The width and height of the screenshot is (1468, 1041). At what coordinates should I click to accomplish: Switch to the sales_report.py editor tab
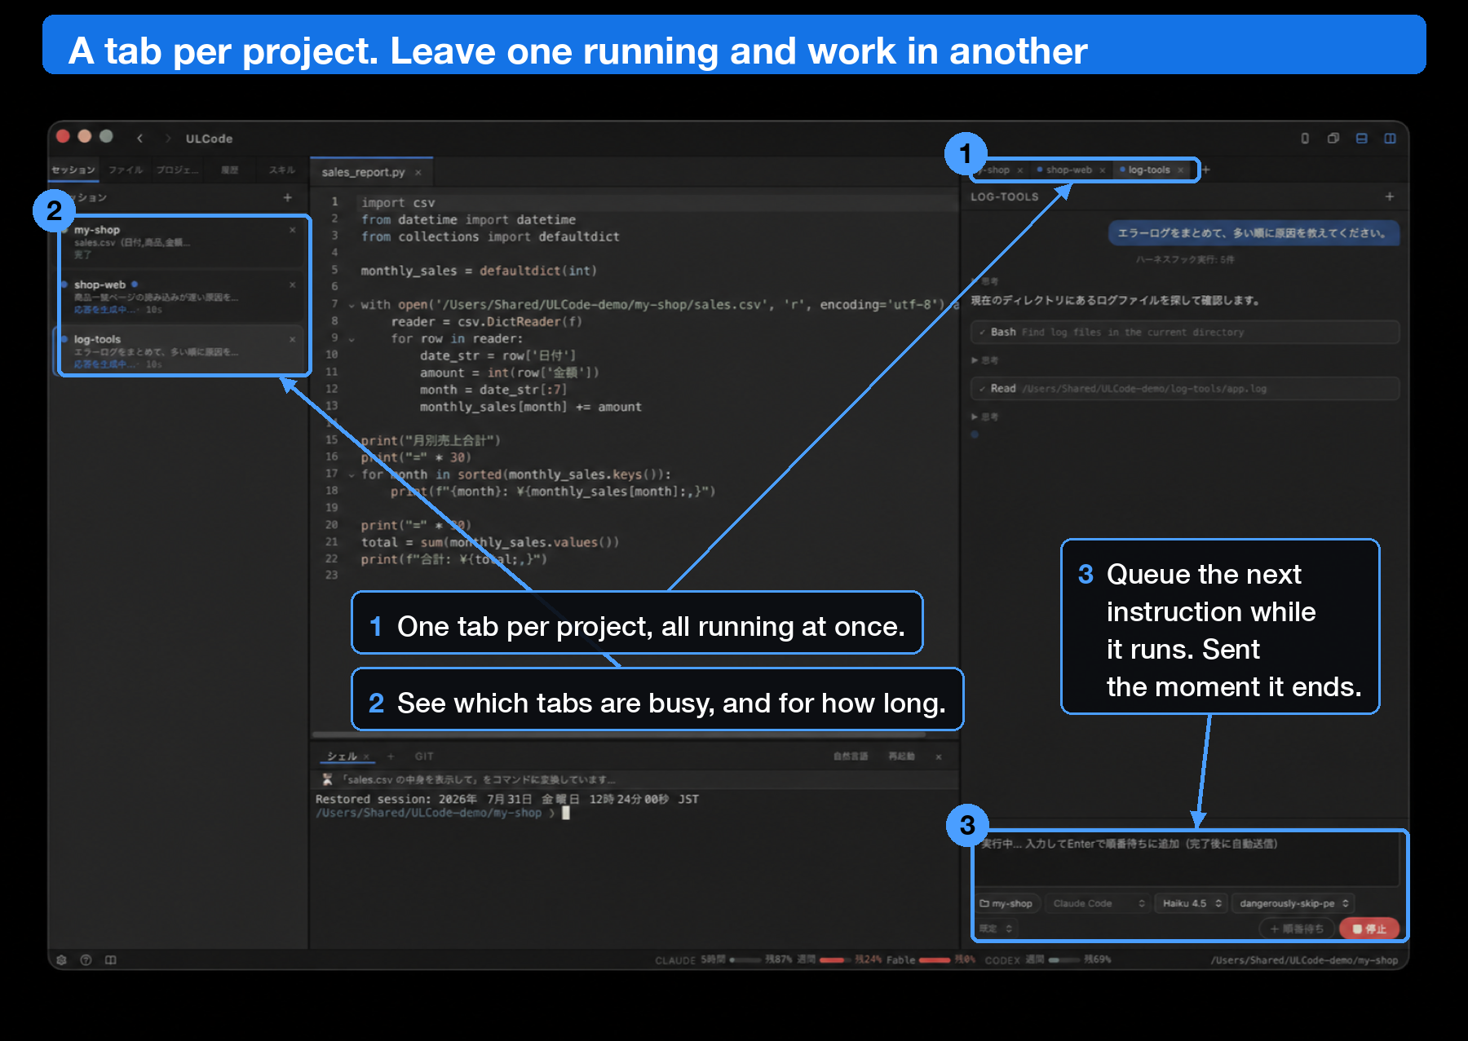pos(363,173)
